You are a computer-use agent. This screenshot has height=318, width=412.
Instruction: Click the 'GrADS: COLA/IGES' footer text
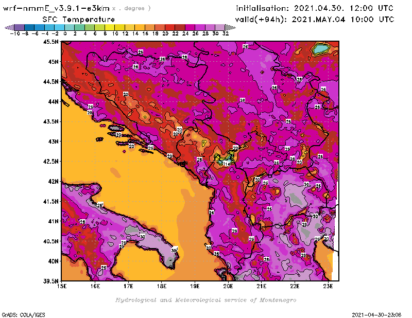point(23,315)
